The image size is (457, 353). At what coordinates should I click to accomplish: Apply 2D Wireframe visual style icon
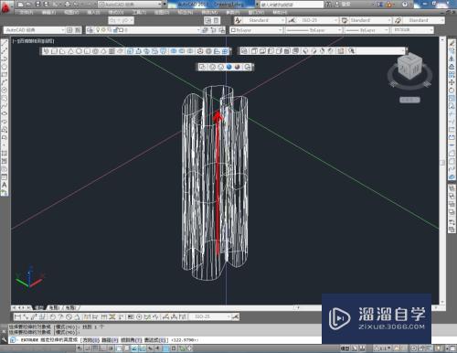[202, 67]
